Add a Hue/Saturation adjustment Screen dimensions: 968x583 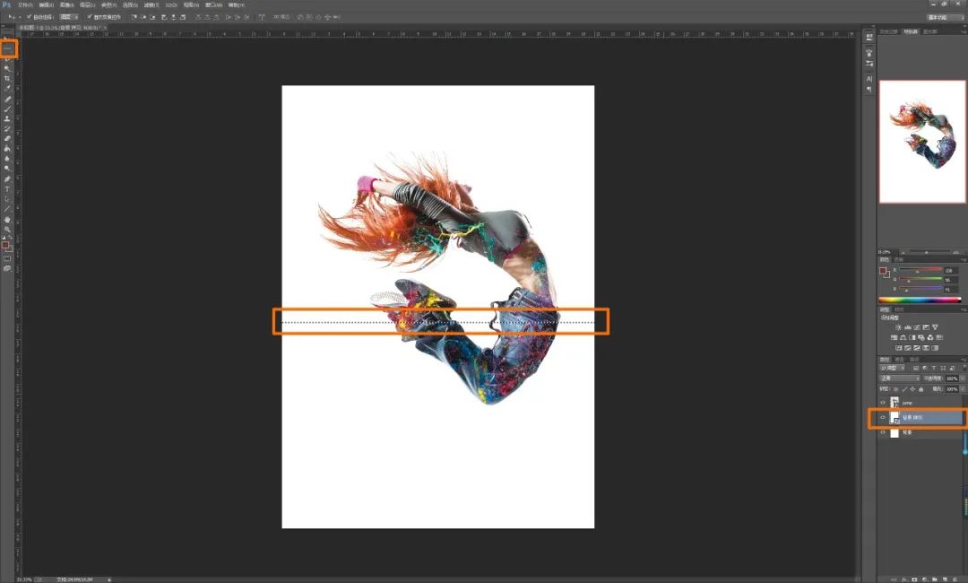coord(894,337)
